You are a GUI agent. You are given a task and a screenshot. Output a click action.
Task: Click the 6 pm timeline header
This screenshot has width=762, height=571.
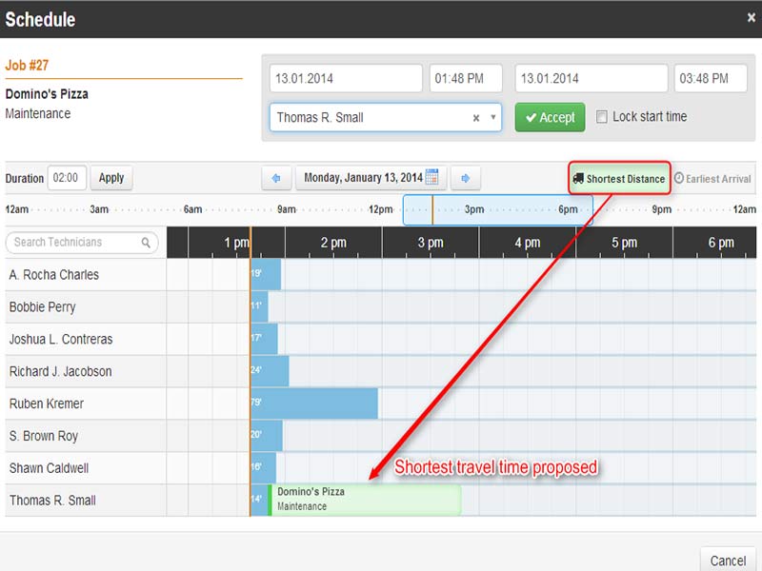point(721,243)
